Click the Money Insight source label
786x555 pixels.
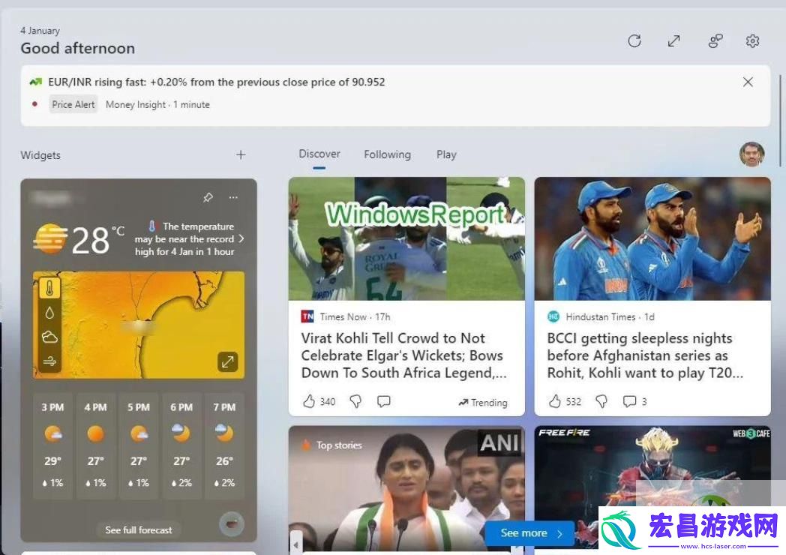click(x=135, y=104)
